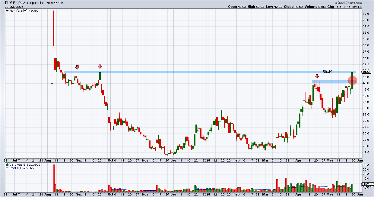374x197 pixels.
Task: Click the FLY ticker symbol in the header
Action: pyautogui.click(x=8, y=2)
